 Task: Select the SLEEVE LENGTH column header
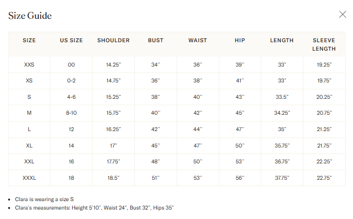[x=324, y=45]
